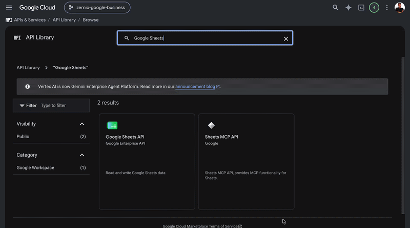The width and height of the screenshot is (410, 228).
Task: Collapse the Visibility filter section
Action: point(82,124)
